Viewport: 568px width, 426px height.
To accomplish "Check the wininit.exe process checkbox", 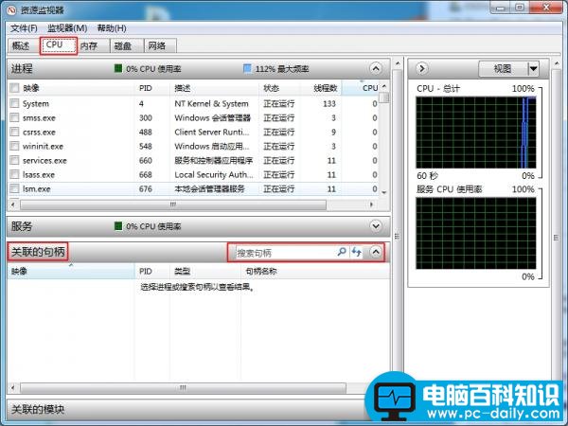I will tap(14, 146).
